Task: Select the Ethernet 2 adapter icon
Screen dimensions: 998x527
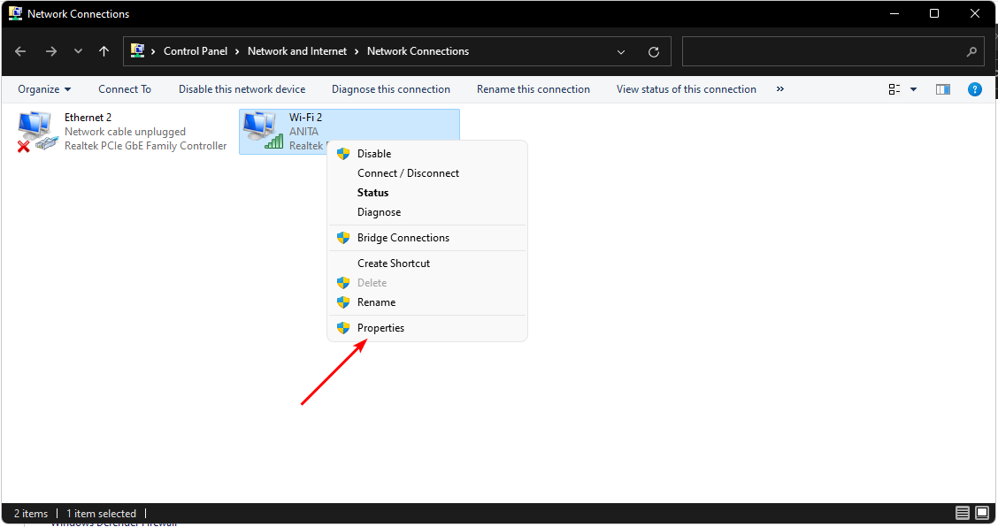Action: coord(36,131)
